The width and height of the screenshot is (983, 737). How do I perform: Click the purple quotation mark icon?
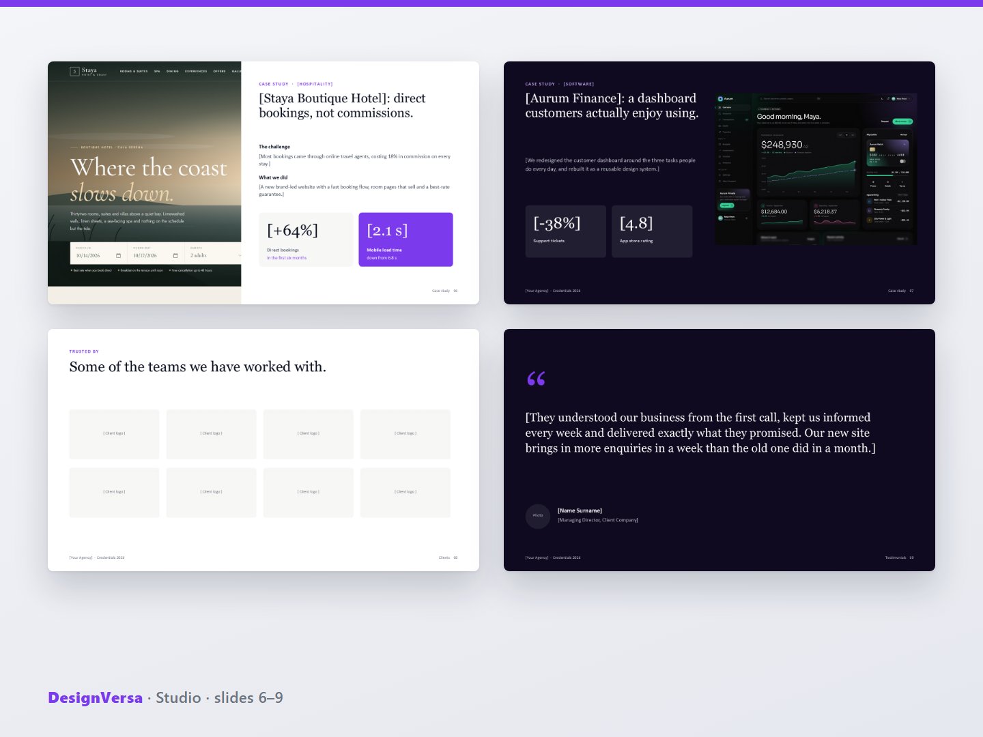point(536,379)
